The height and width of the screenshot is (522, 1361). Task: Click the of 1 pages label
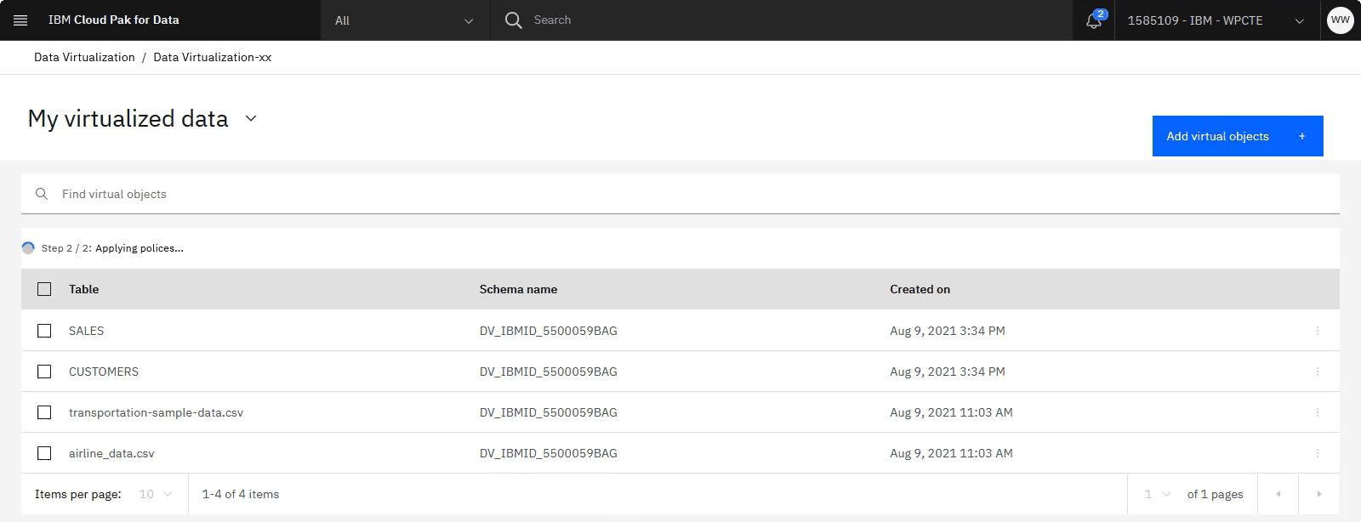[x=1215, y=494]
